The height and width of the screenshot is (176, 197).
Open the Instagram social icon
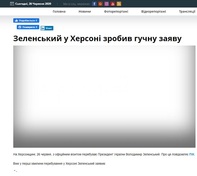pyautogui.click(x=107, y=4)
